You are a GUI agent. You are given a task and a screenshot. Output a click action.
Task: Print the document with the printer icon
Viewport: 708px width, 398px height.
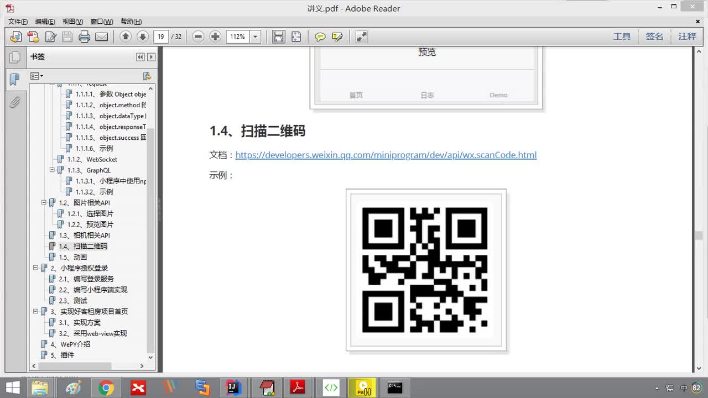(85, 36)
